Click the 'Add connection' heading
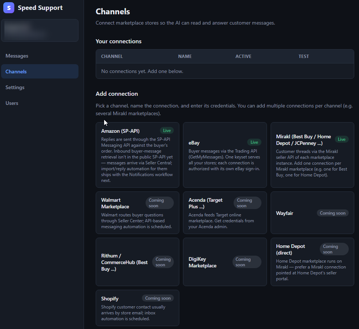Viewport: 359px width, 329px height. 117,94
